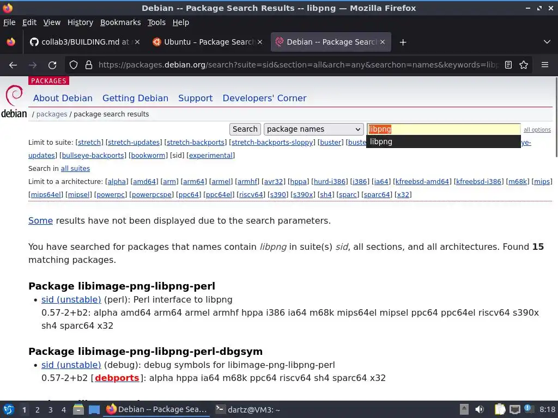Open the volume control in tray
This screenshot has width=558, height=418.
tap(480, 409)
